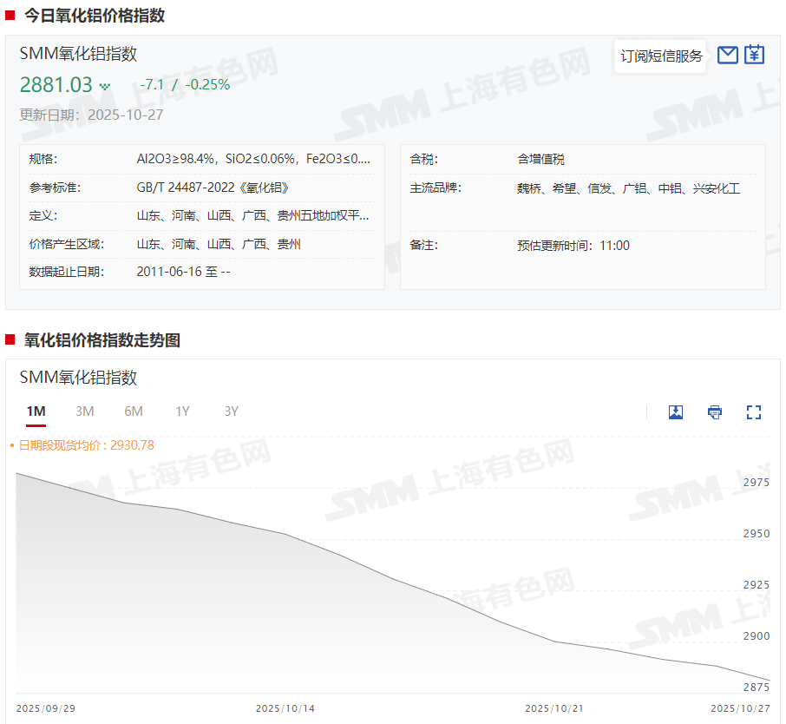Print the alumina price chart
Image resolution: width=786 pixels, height=724 pixels.
tap(714, 412)
